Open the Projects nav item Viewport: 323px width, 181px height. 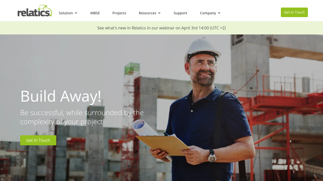coord(119,13)
